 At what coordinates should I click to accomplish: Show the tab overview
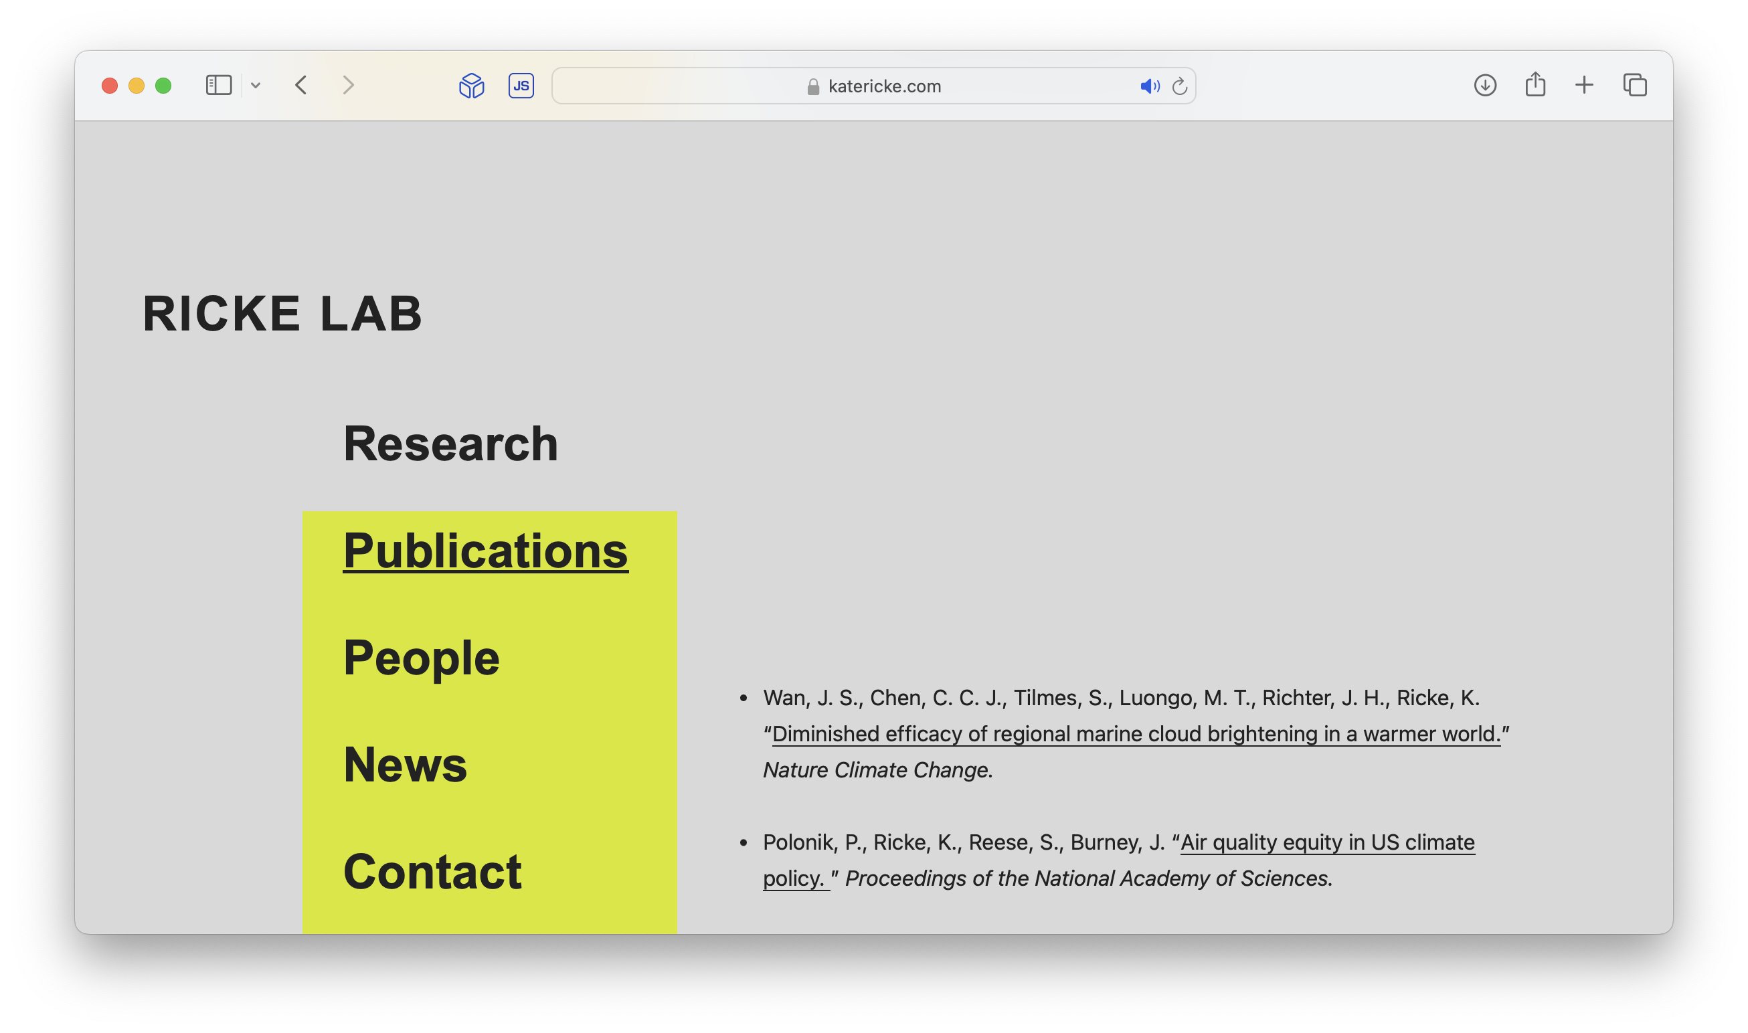click(x=1634, y=86)
